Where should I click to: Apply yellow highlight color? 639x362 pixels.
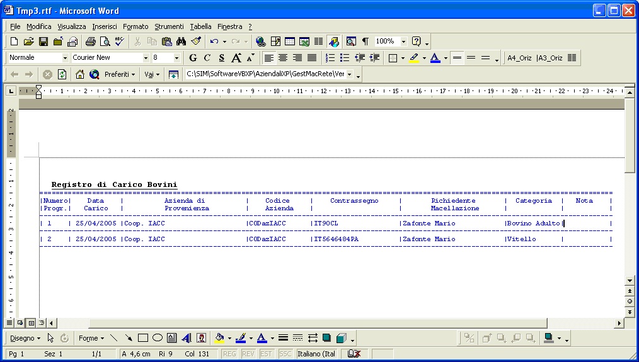click(414, 58)
